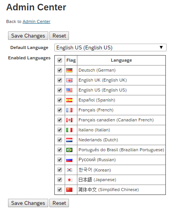This screenshot has height=211, width=175.
Task: Click the Netherlands flag icon
Action: 69,140
